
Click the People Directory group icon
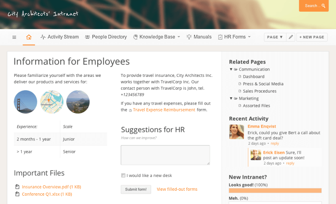click(87, 37)
